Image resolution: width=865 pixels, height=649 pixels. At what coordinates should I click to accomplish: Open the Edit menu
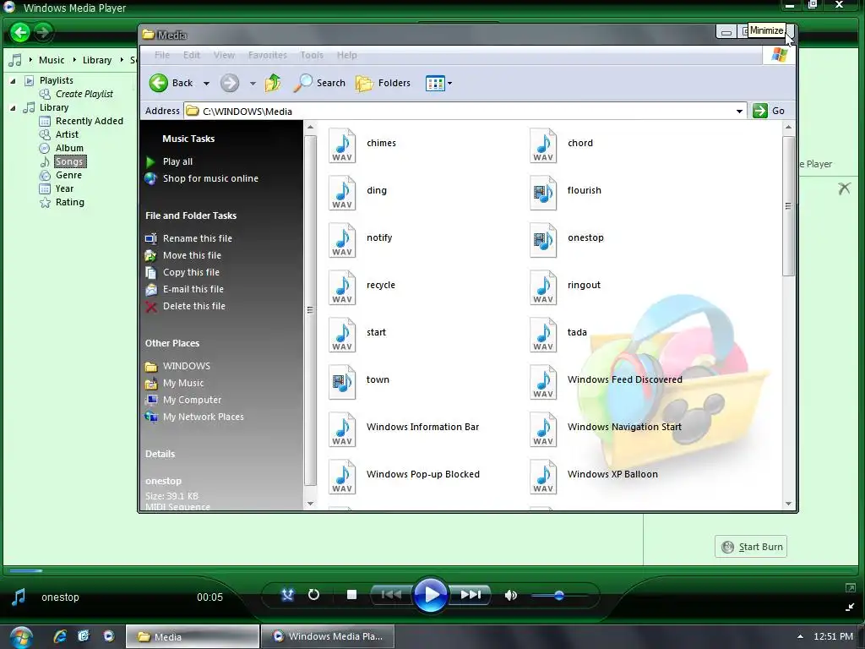pyautogui.click(x=192, y=55)
